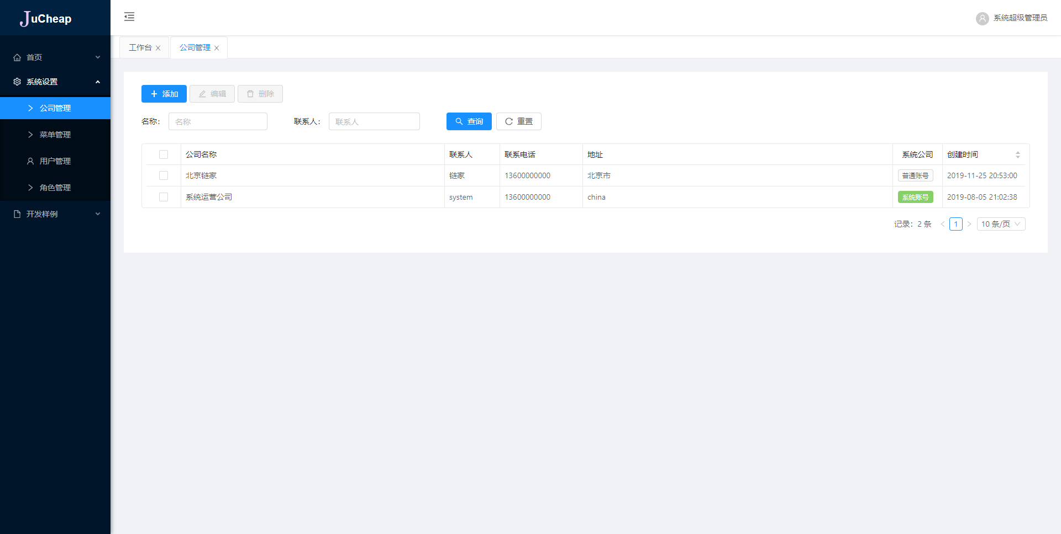Click the 联系人 input field
Image resolution: width=1061 pixels, height=534 pixels.
[x=374, y=121]
